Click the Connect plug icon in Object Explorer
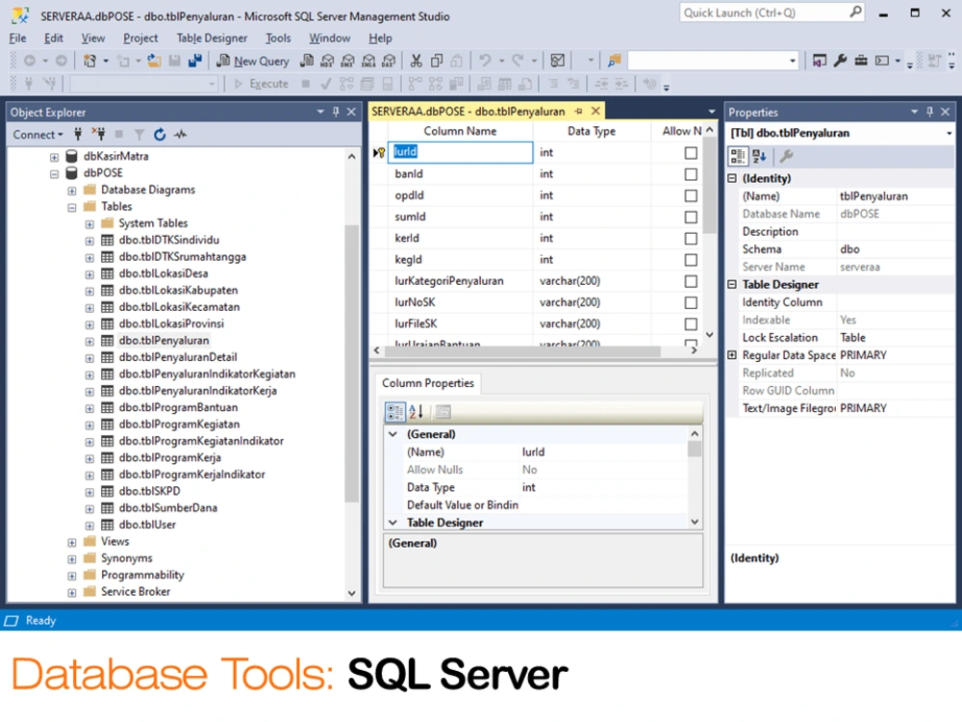The width and height of the screenshot is (962, 722). coord(78,135)
